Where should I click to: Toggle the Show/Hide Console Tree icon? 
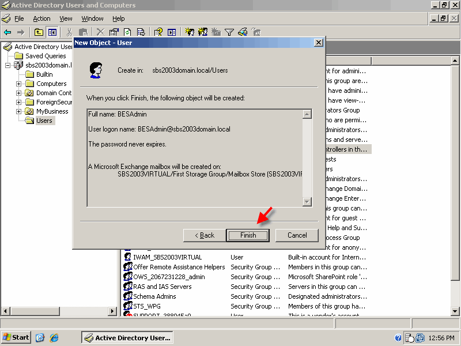tap(52, 32)
